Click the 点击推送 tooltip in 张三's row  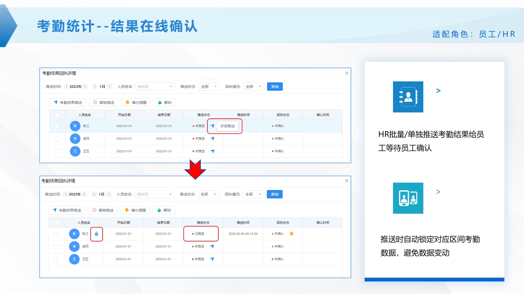(x=227, y=126)
